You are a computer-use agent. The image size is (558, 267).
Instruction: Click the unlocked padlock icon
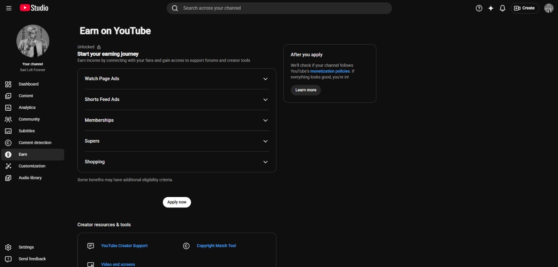coord(99,47)
